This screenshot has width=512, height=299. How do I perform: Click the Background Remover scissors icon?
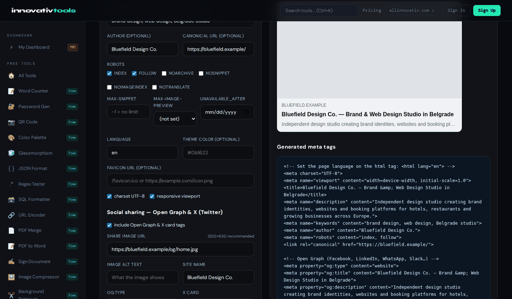pyautogui.click(x=11, y=295)
